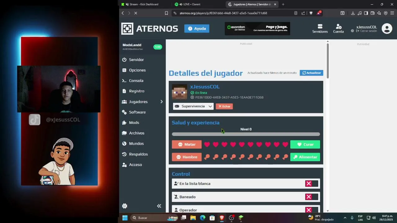
Task: Toggle En la lista blanca switch
Action: point(312,184)
